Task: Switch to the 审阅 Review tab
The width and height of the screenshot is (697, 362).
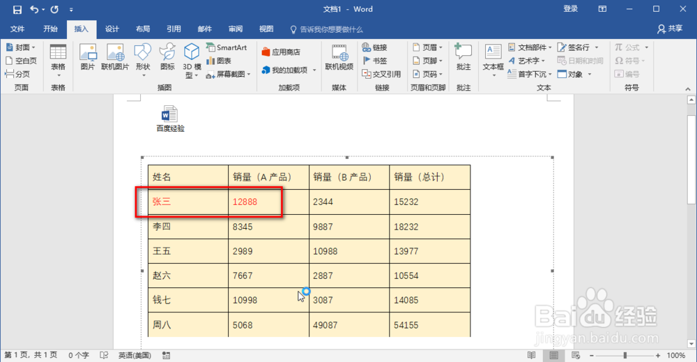Action: (x=236, y=29)
